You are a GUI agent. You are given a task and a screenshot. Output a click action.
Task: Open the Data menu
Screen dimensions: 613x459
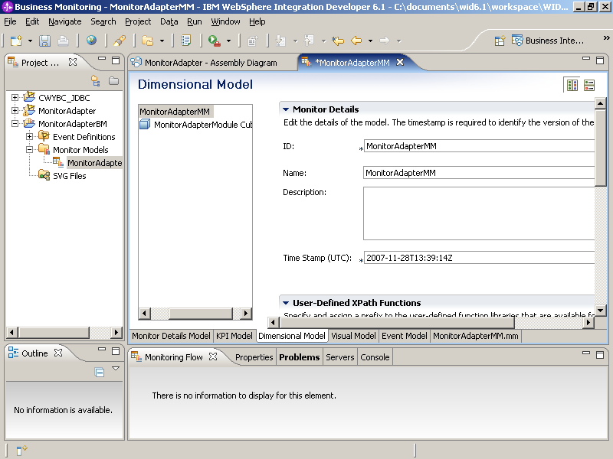point(169,22)
